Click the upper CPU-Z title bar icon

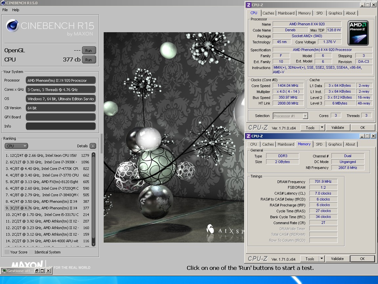coord(248,5)
